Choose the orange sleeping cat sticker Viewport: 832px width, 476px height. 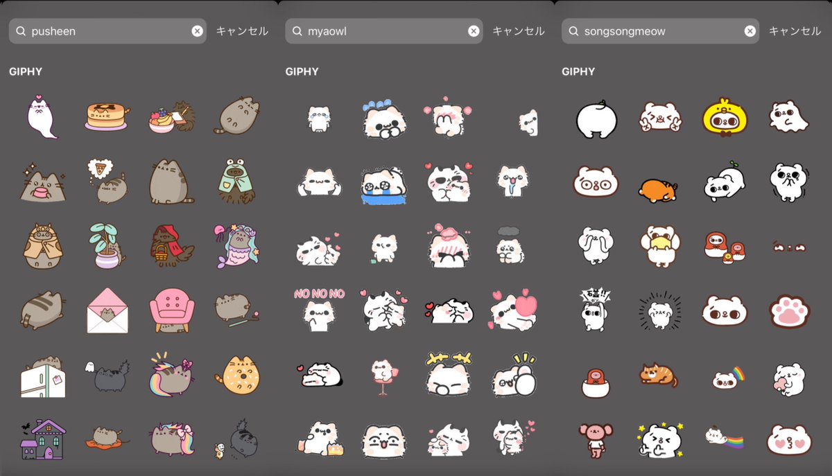coord(659,191)
